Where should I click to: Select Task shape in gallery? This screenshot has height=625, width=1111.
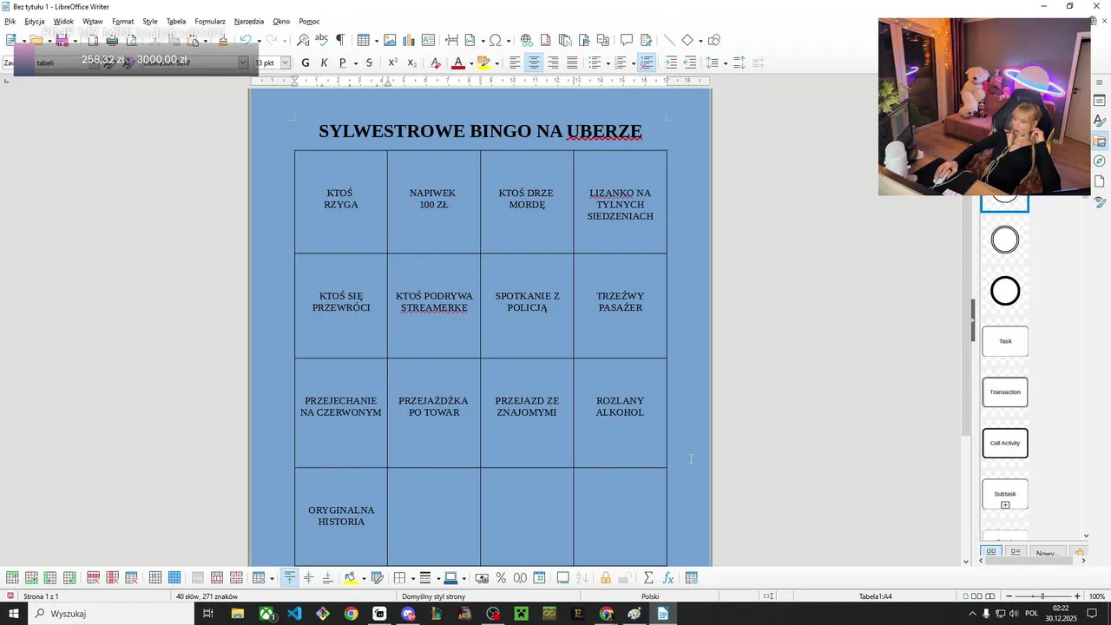1005,341
